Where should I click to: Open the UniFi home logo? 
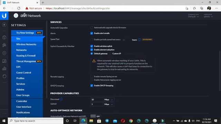(4, 15)
